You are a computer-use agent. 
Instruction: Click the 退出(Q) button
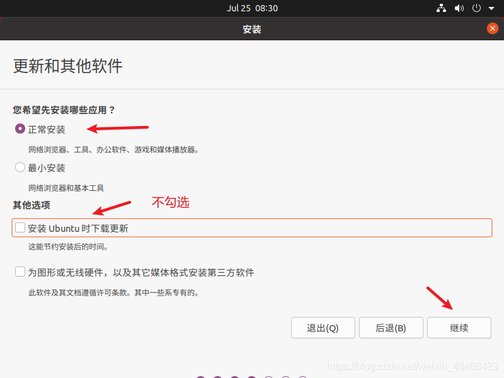(x=323, y=328)
